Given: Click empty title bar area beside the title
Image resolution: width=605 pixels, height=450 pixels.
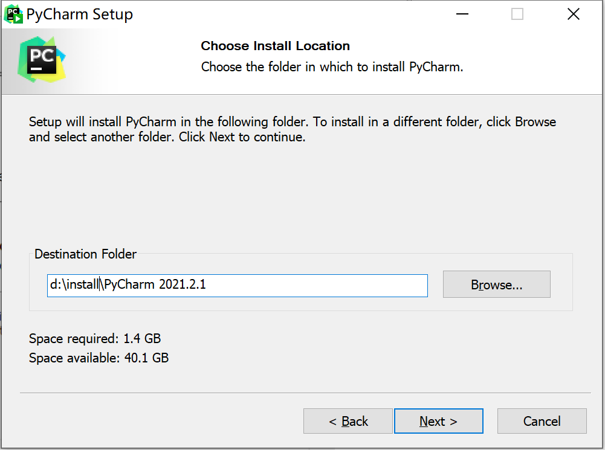Looking at the screenshot, I should pos(290,14).
